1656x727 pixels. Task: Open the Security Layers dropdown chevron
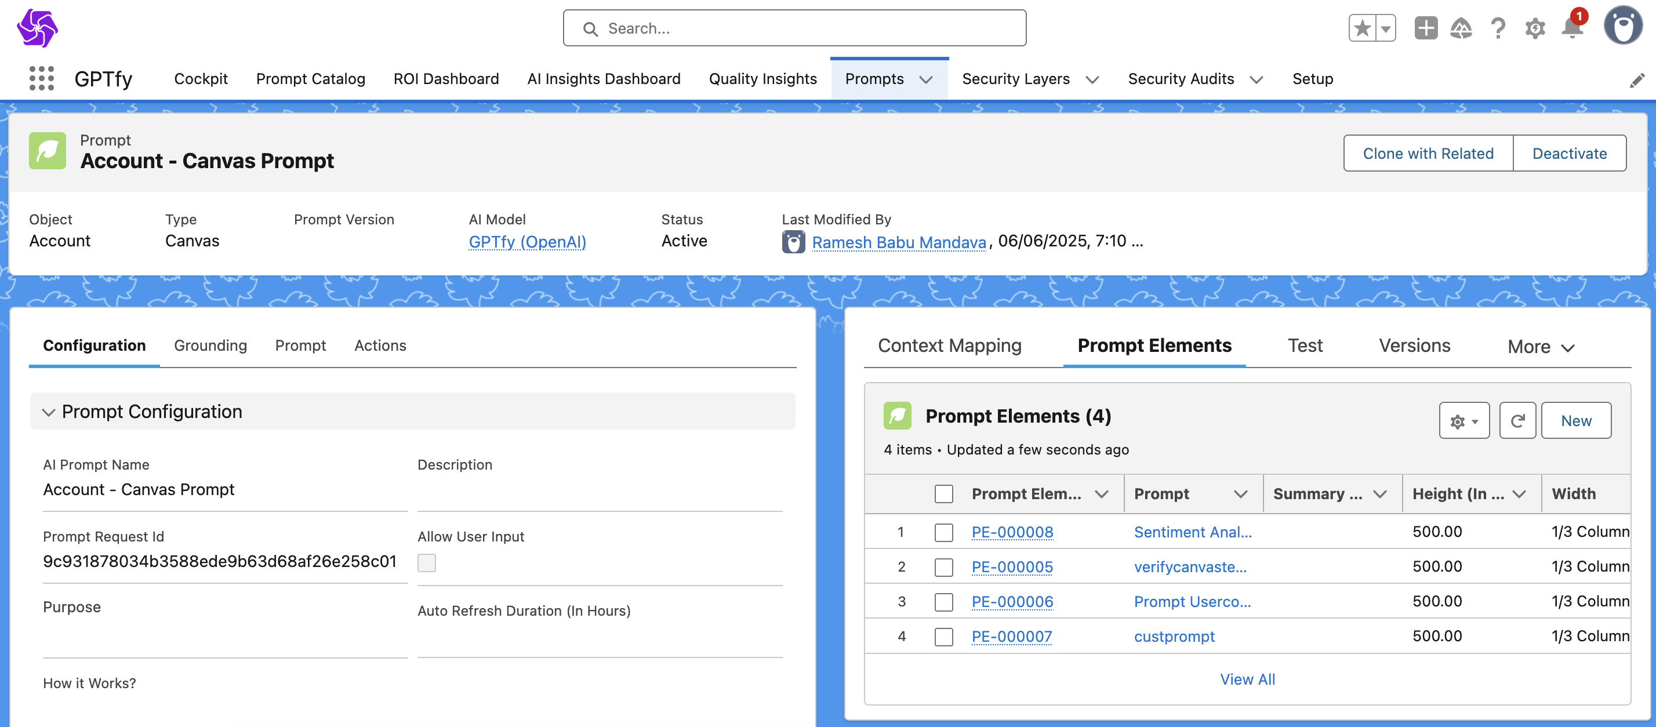tap(1092, 79)
